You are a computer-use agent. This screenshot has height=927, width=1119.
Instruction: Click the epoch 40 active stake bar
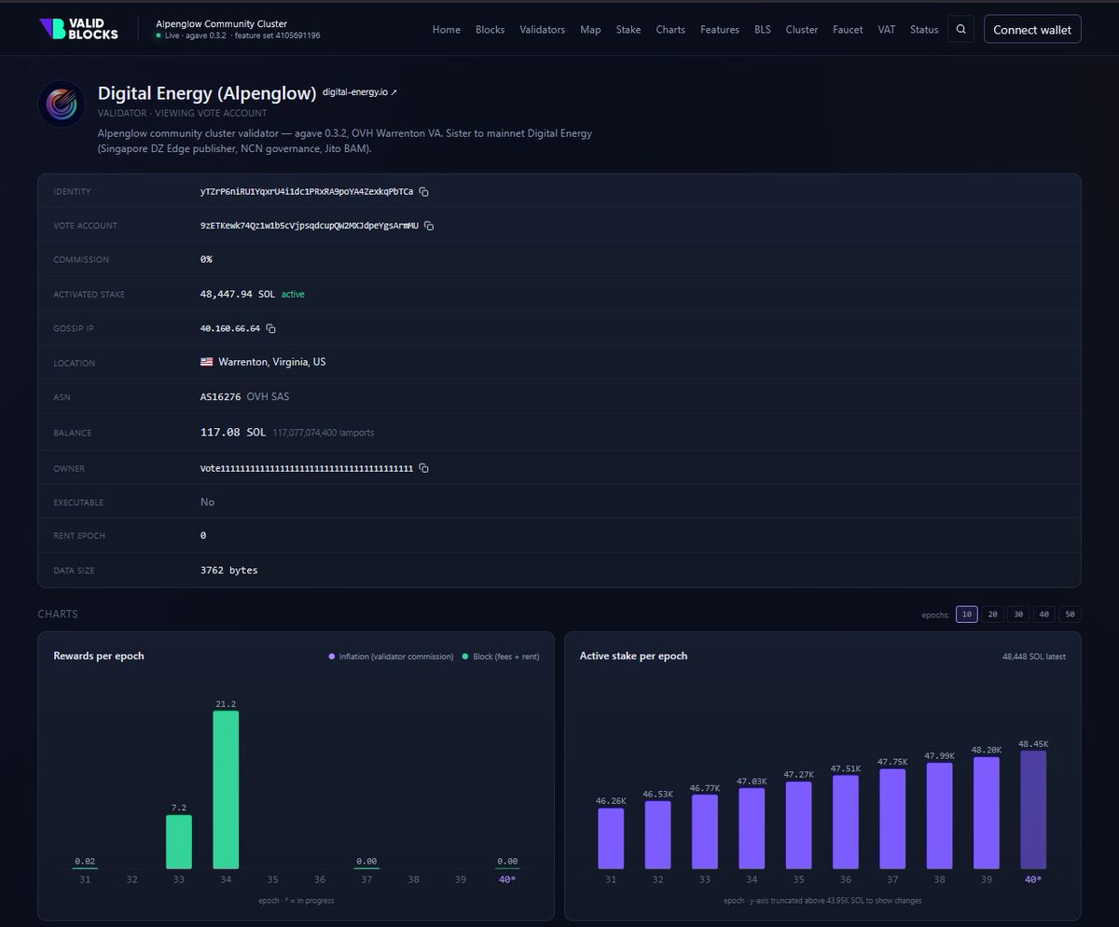click(1033, 809)
